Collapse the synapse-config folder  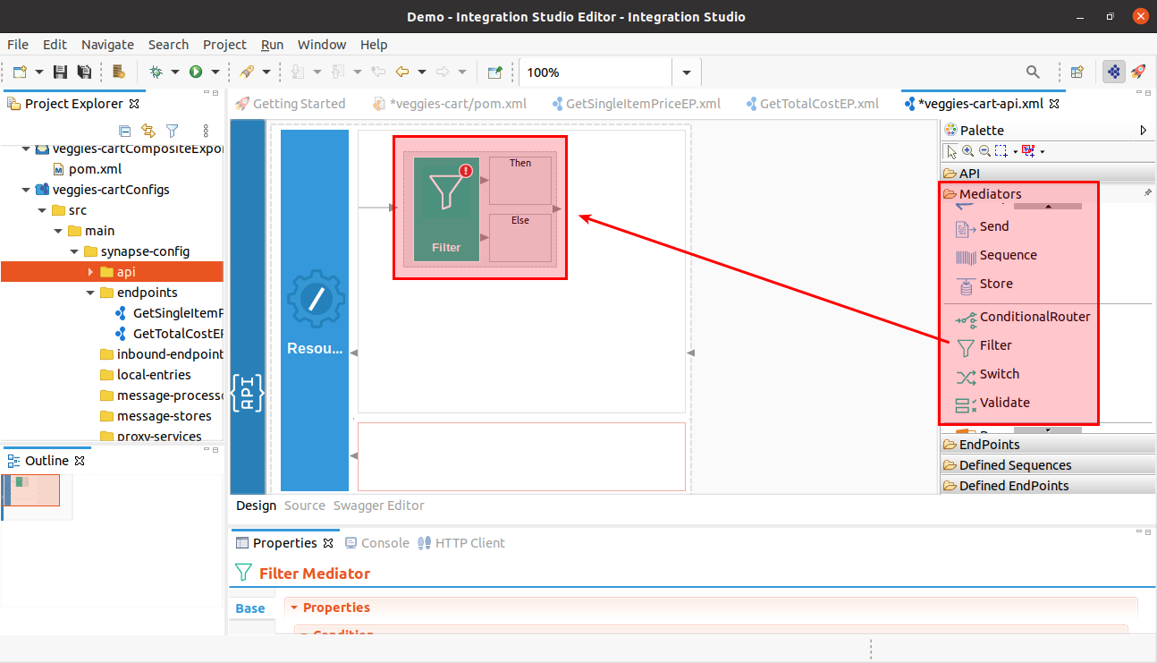click(74, 251)
